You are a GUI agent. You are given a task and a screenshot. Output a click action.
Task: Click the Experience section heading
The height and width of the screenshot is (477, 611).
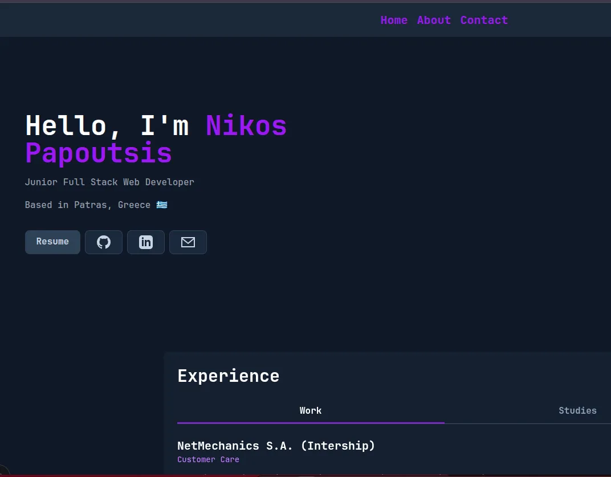pos(228,376)
